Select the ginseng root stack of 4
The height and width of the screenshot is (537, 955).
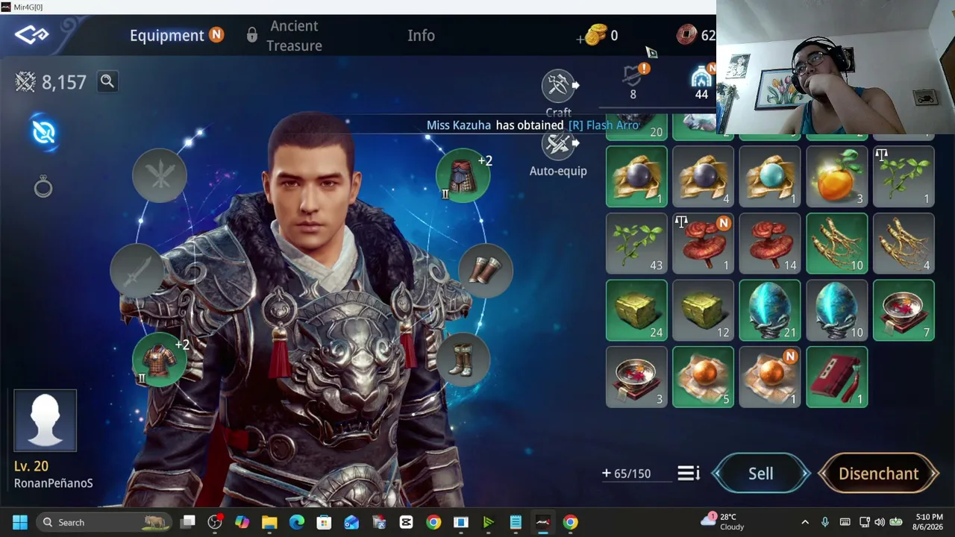[x=904, y=244]
